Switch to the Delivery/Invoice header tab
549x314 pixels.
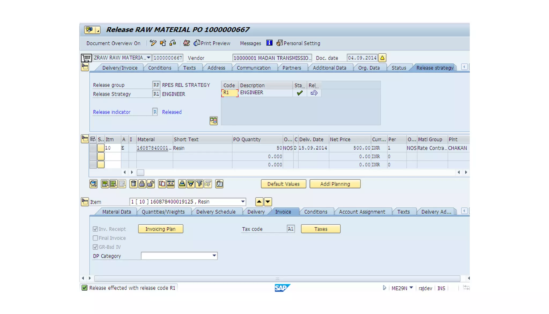[x=120, y=68]
